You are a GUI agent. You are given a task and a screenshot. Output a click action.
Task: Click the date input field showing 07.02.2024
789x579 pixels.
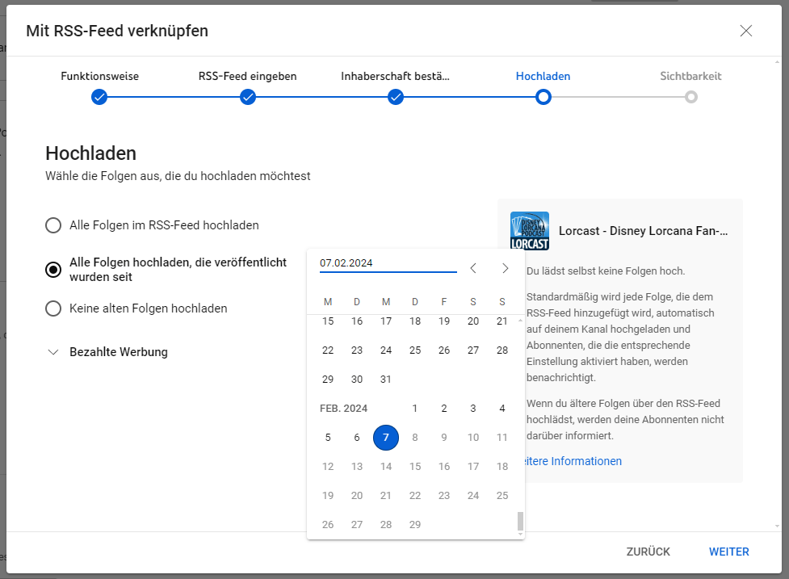coord(388,263)
